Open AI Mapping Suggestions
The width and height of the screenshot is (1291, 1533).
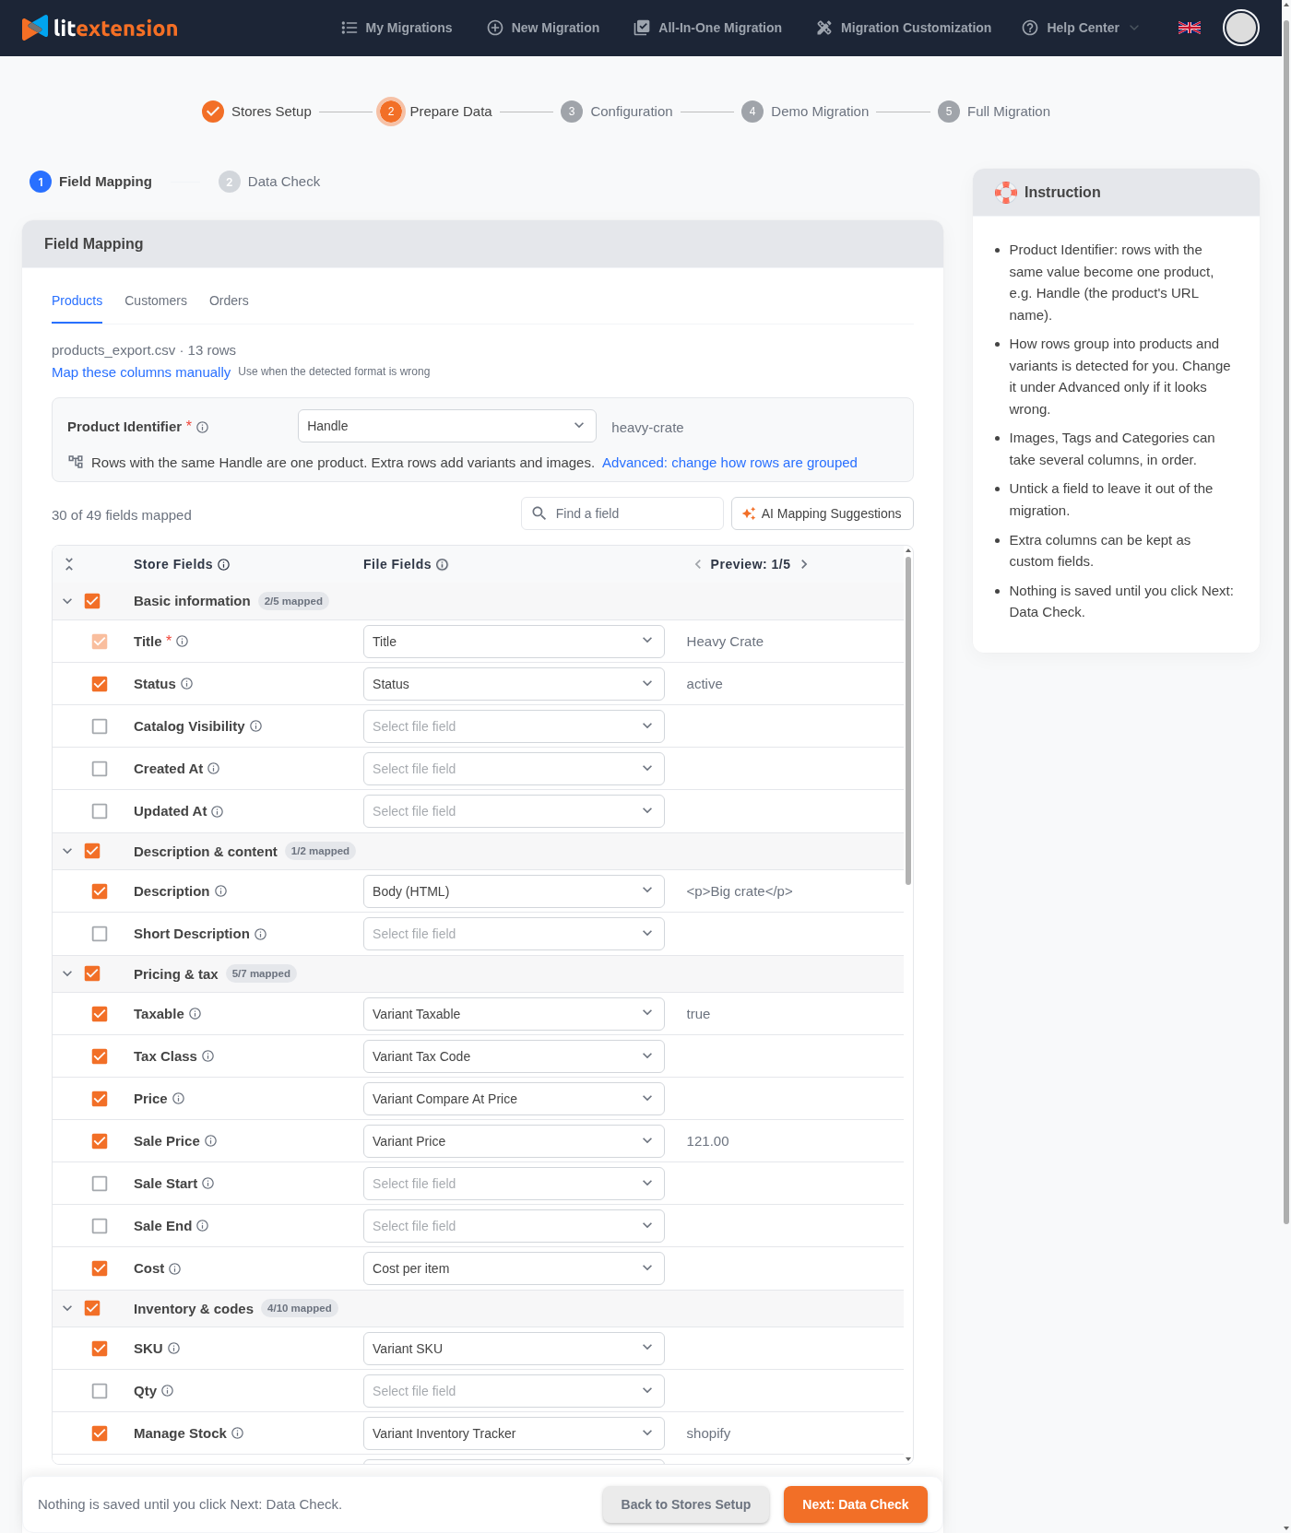pyautogui.click(x=823, y=513)
